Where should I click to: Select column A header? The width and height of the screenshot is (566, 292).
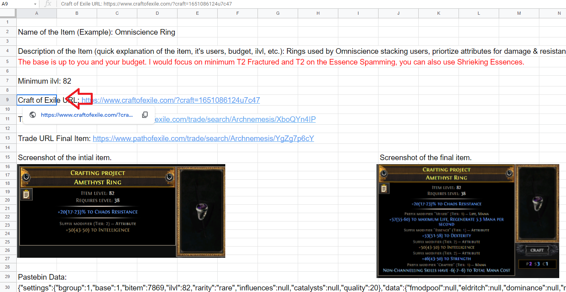click(37, 13)
